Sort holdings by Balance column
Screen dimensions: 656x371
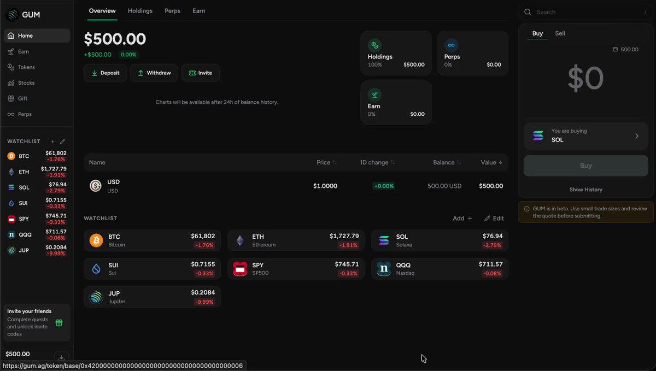(447, 162)
